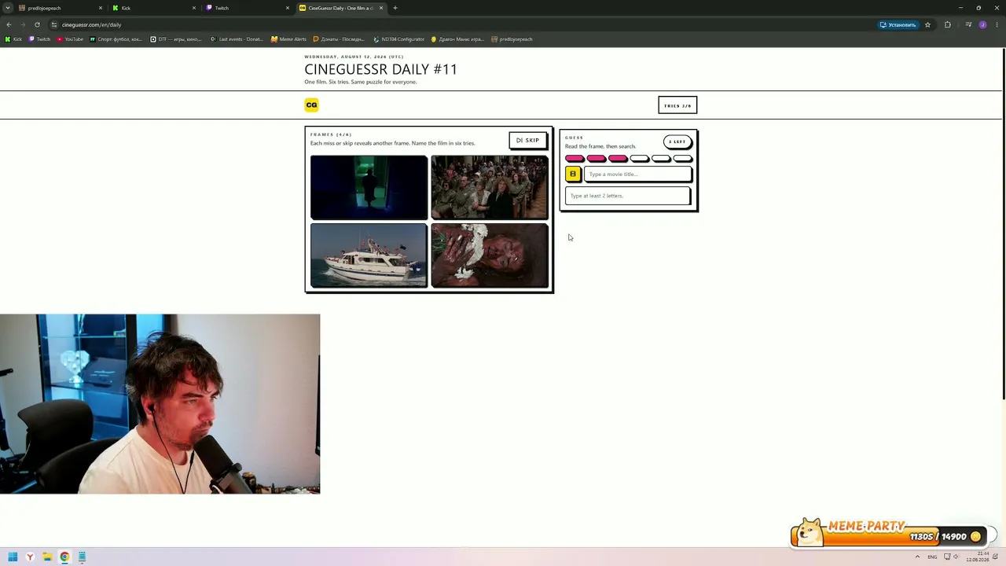Open the browser extensions puzzle icon
Viewport: 1006px width, 566px height.
(947, 24)
